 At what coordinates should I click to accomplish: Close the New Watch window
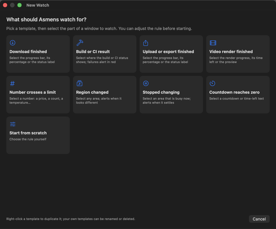tap(5, 5)
